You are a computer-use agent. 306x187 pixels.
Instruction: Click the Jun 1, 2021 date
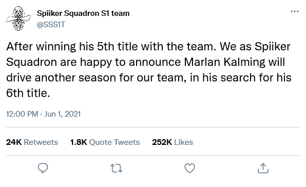coord(63,114)
